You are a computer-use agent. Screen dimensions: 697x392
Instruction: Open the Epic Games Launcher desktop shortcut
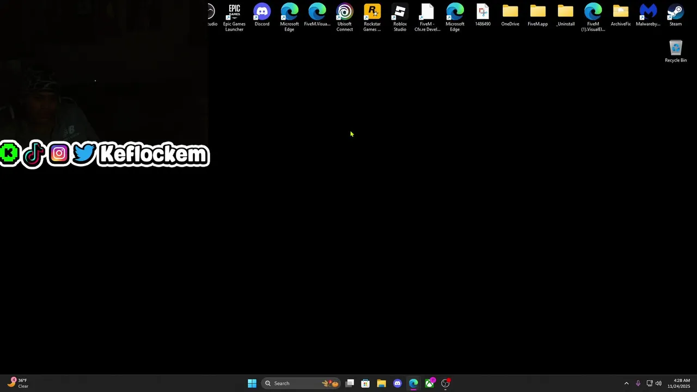[x=234, y=17]
